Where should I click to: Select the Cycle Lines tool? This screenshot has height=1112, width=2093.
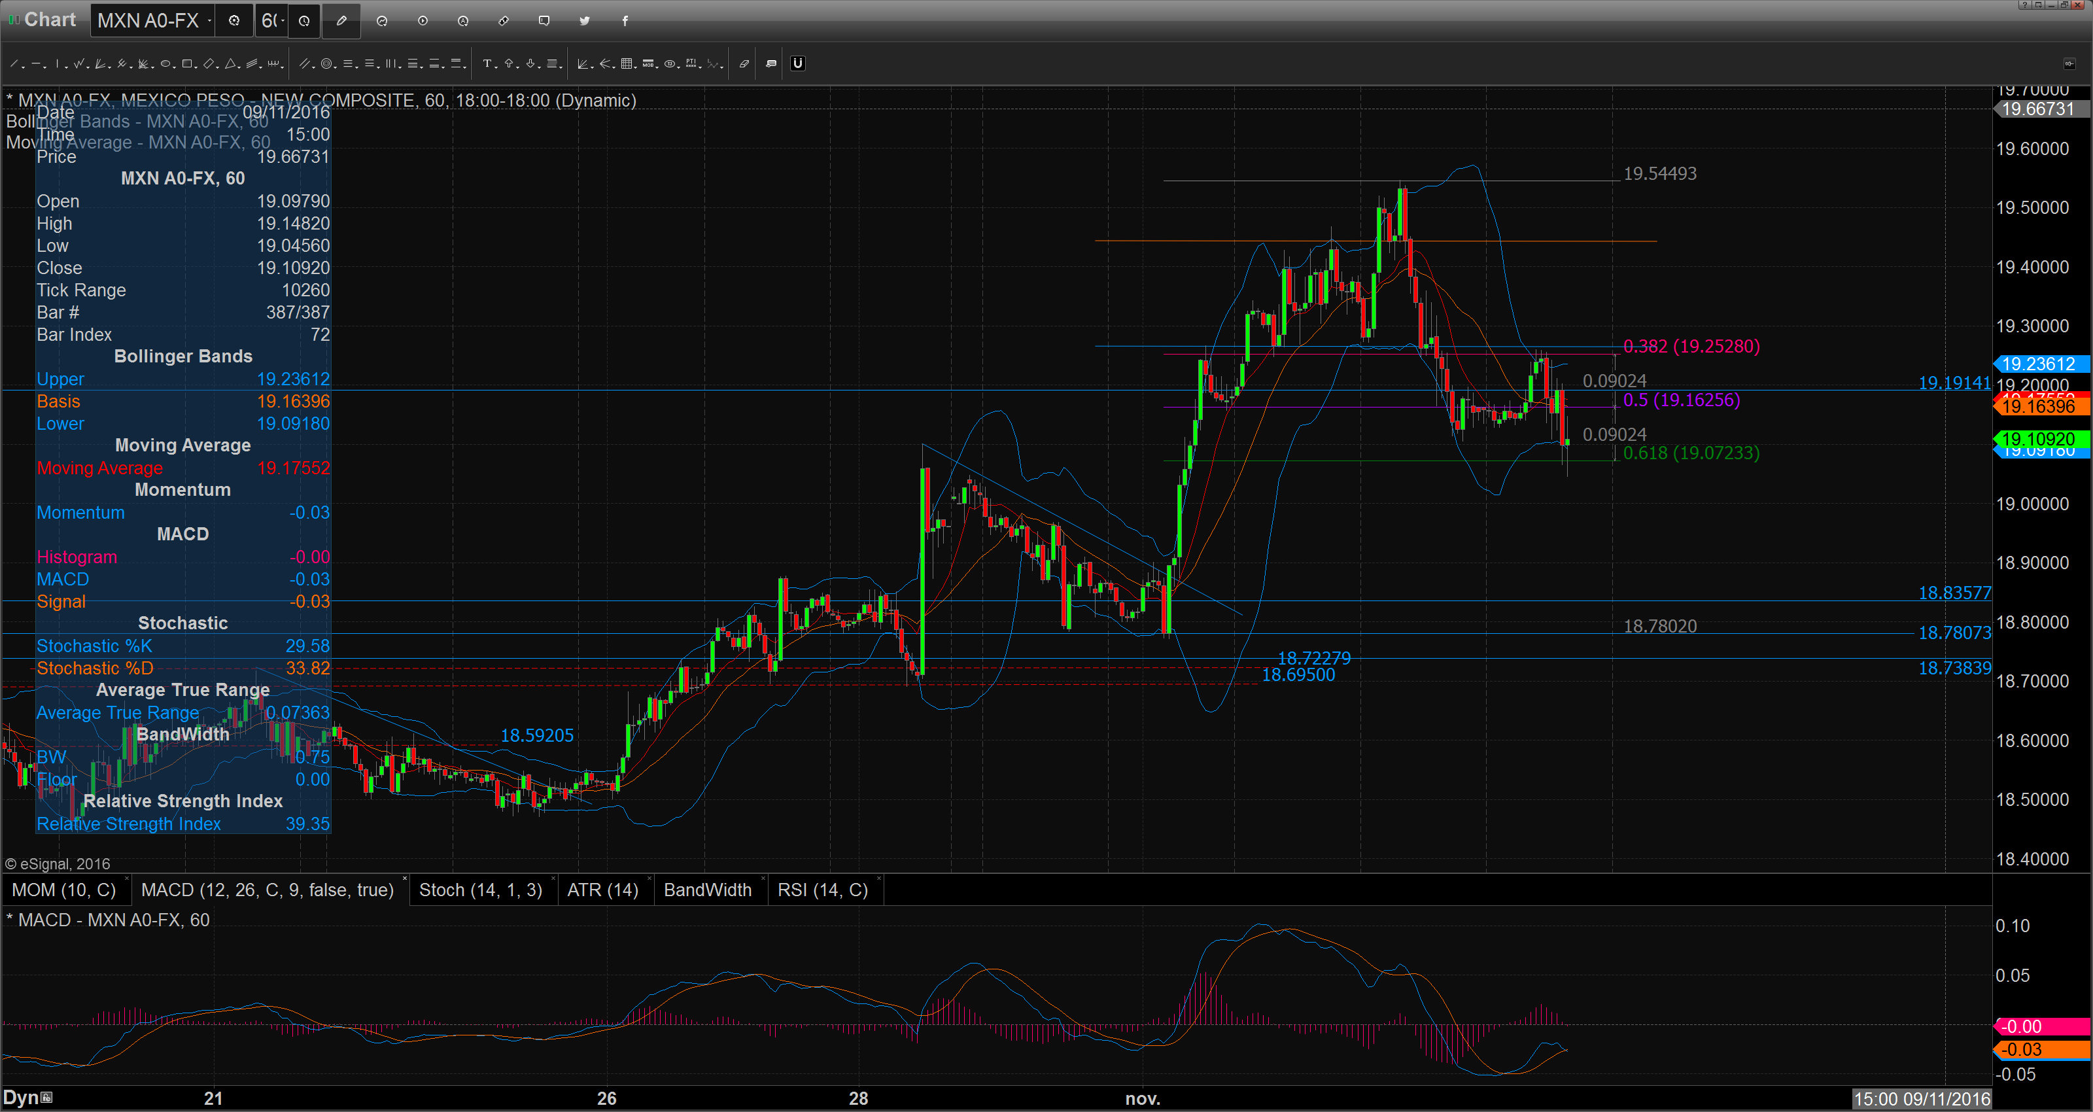pyautogui.click(x=273, y=63)
